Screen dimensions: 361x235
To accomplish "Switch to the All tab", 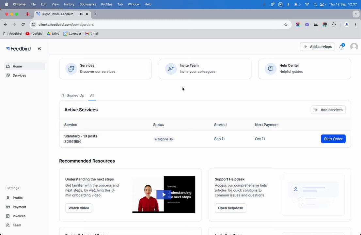I will click(x=92, y=95).
